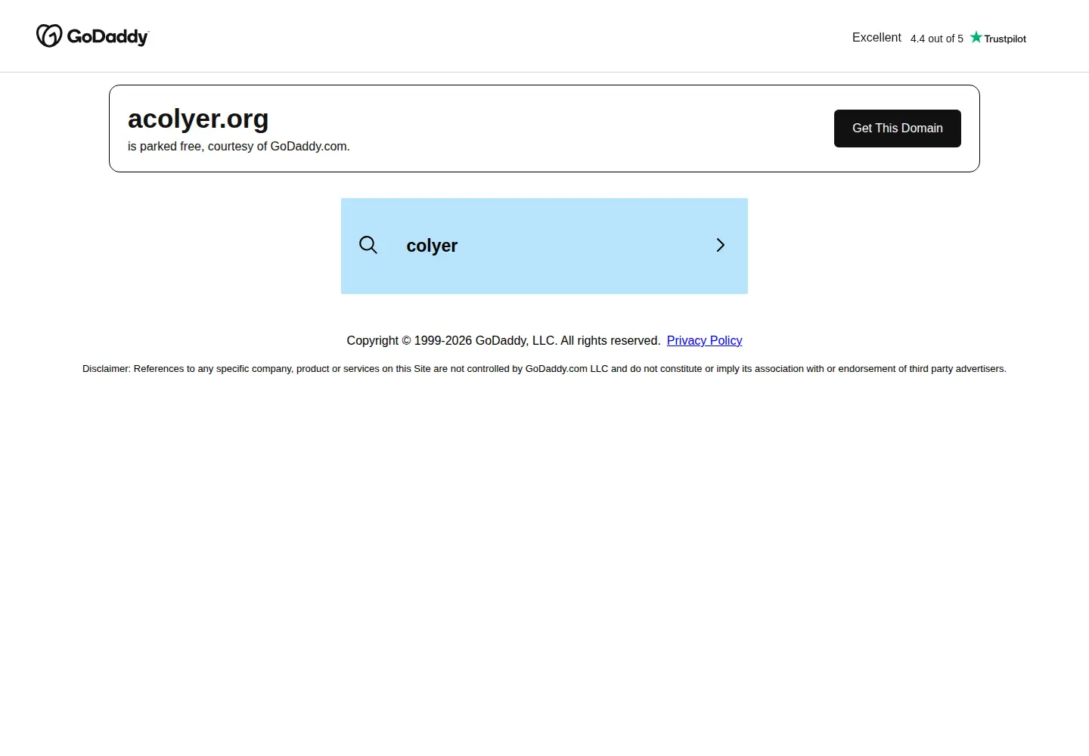The width and height of the screenshot is (1089, 756).
Task: Click the acolyer.org domain heading
Action: point(198,119)
